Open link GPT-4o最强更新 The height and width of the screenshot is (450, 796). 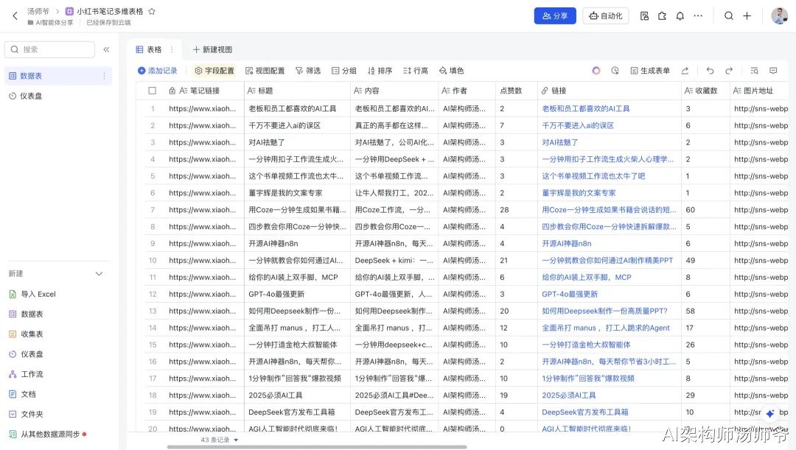coord(570,295)
